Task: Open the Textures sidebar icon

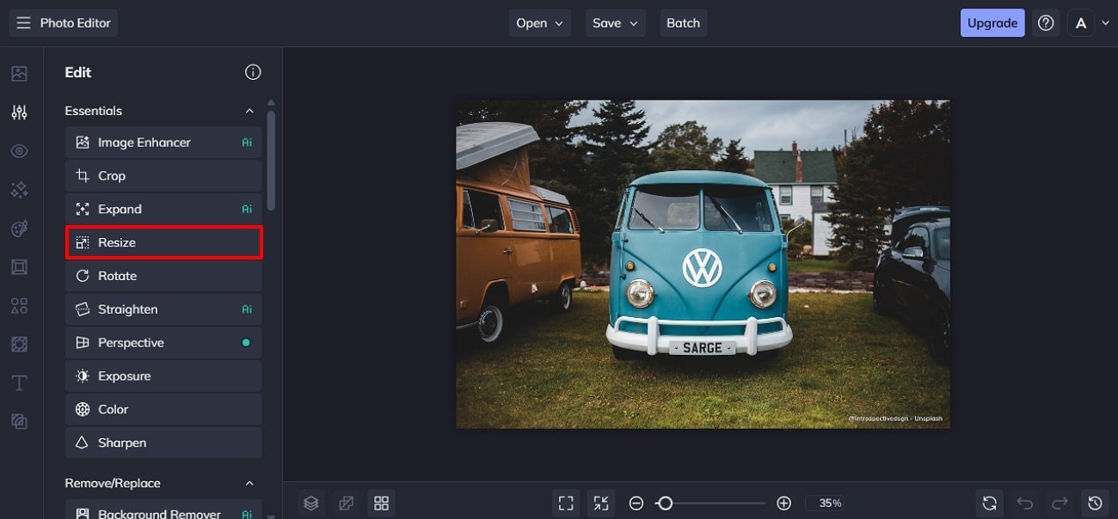Action: tap(19, 345)
